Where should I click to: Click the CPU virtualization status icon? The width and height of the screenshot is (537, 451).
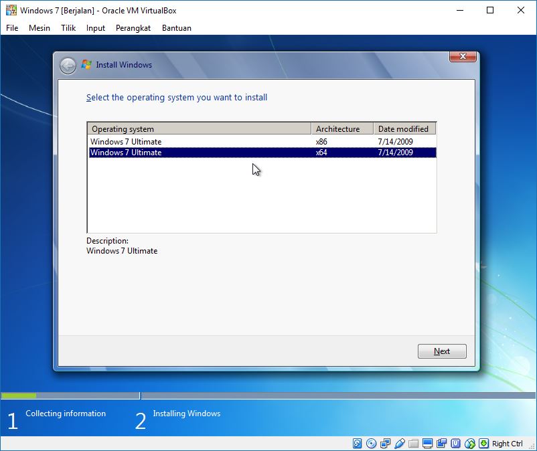click(455, 444)
